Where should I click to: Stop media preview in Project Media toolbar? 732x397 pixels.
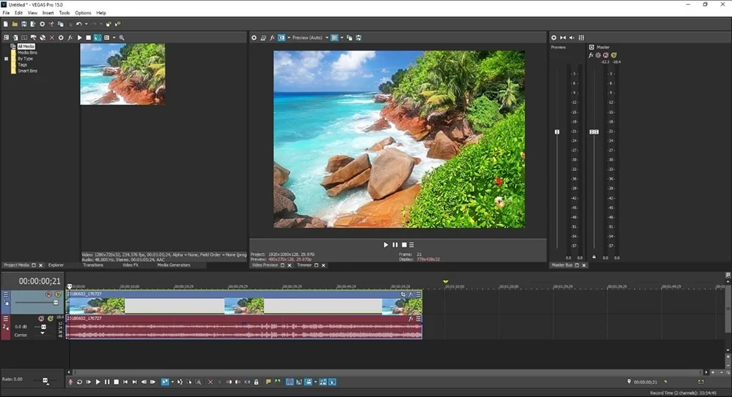[x=89, y=38]
